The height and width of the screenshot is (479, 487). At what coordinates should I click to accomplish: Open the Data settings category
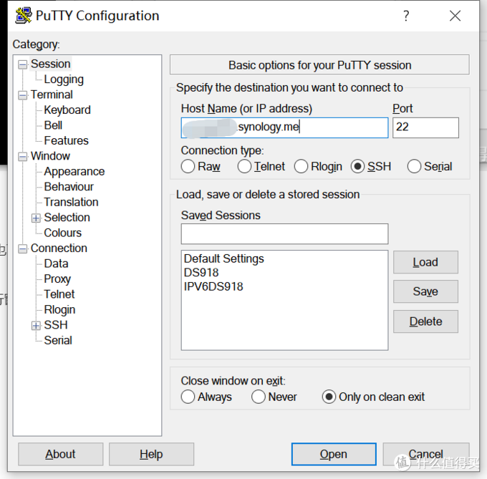tap(56, 263)
